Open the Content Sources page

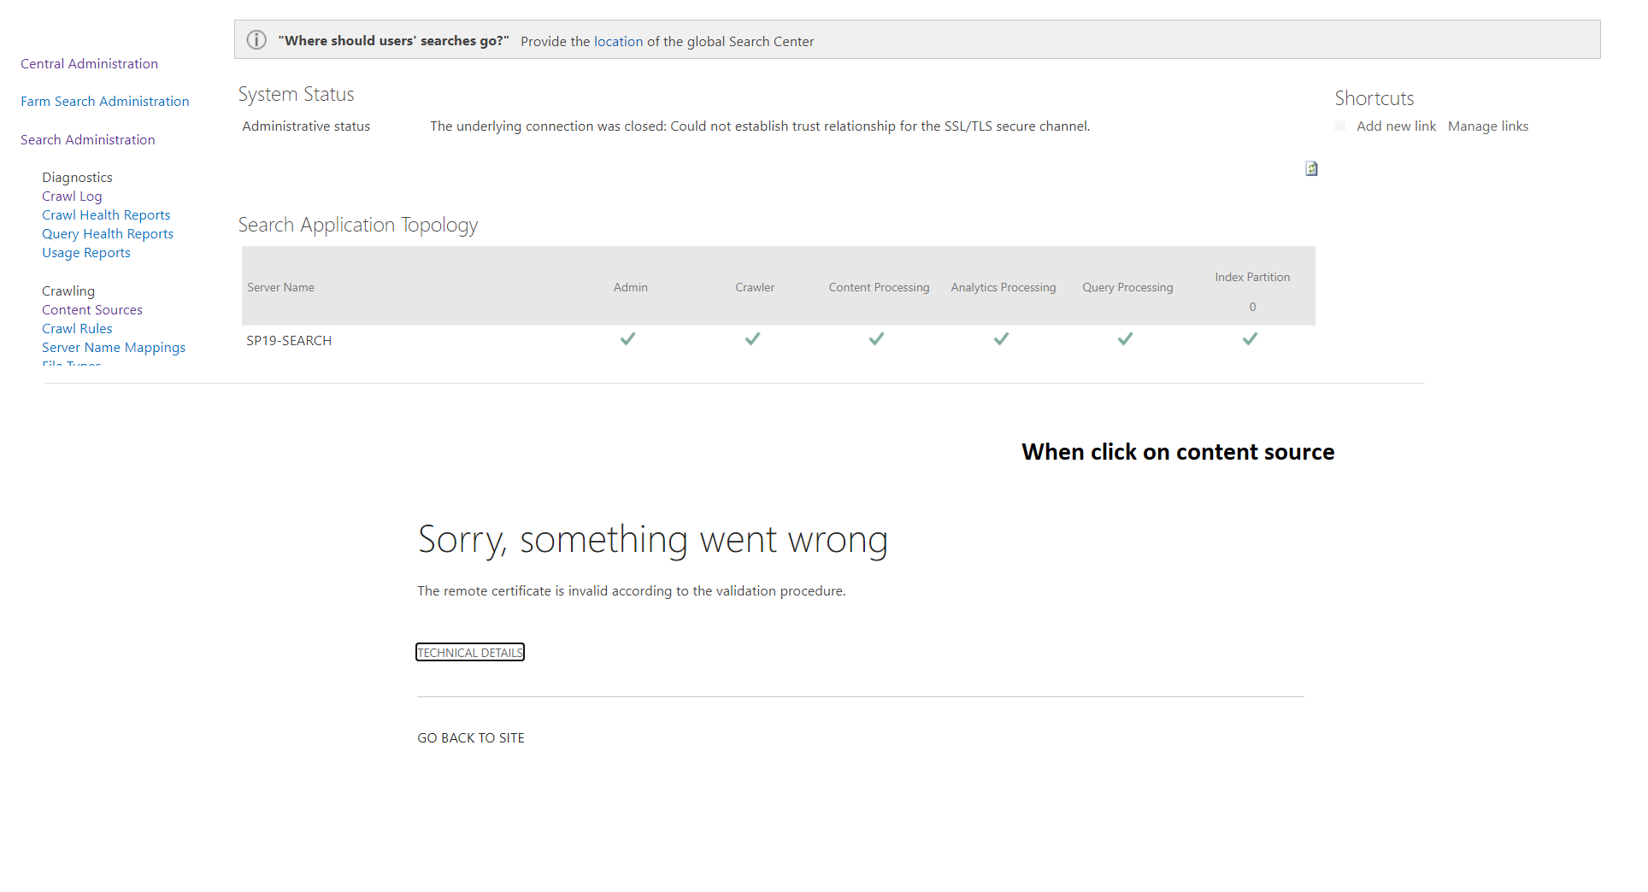[91, 309]
